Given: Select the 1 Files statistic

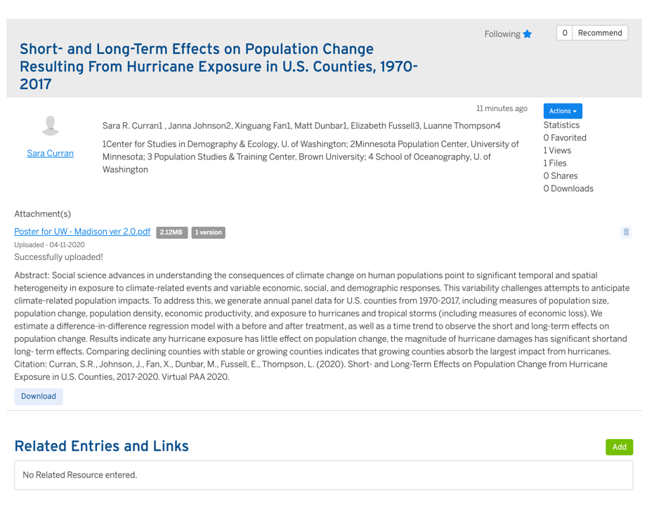Looking at the screenshot, I should tap(555, 163).
